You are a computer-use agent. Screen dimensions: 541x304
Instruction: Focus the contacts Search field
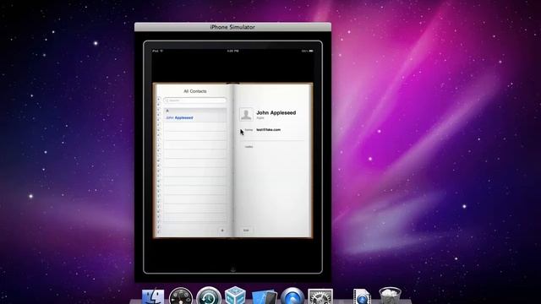[195, 100]
